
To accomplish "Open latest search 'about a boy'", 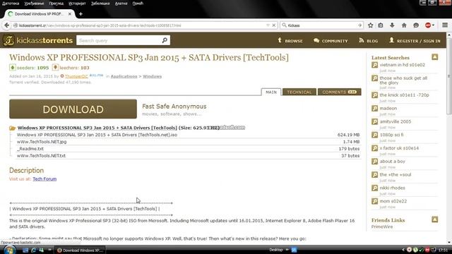I will [x=393, y=162].
